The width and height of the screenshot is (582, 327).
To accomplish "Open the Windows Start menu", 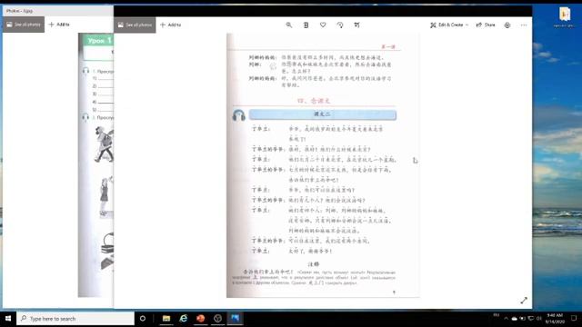I will click(x=8, y=319).
